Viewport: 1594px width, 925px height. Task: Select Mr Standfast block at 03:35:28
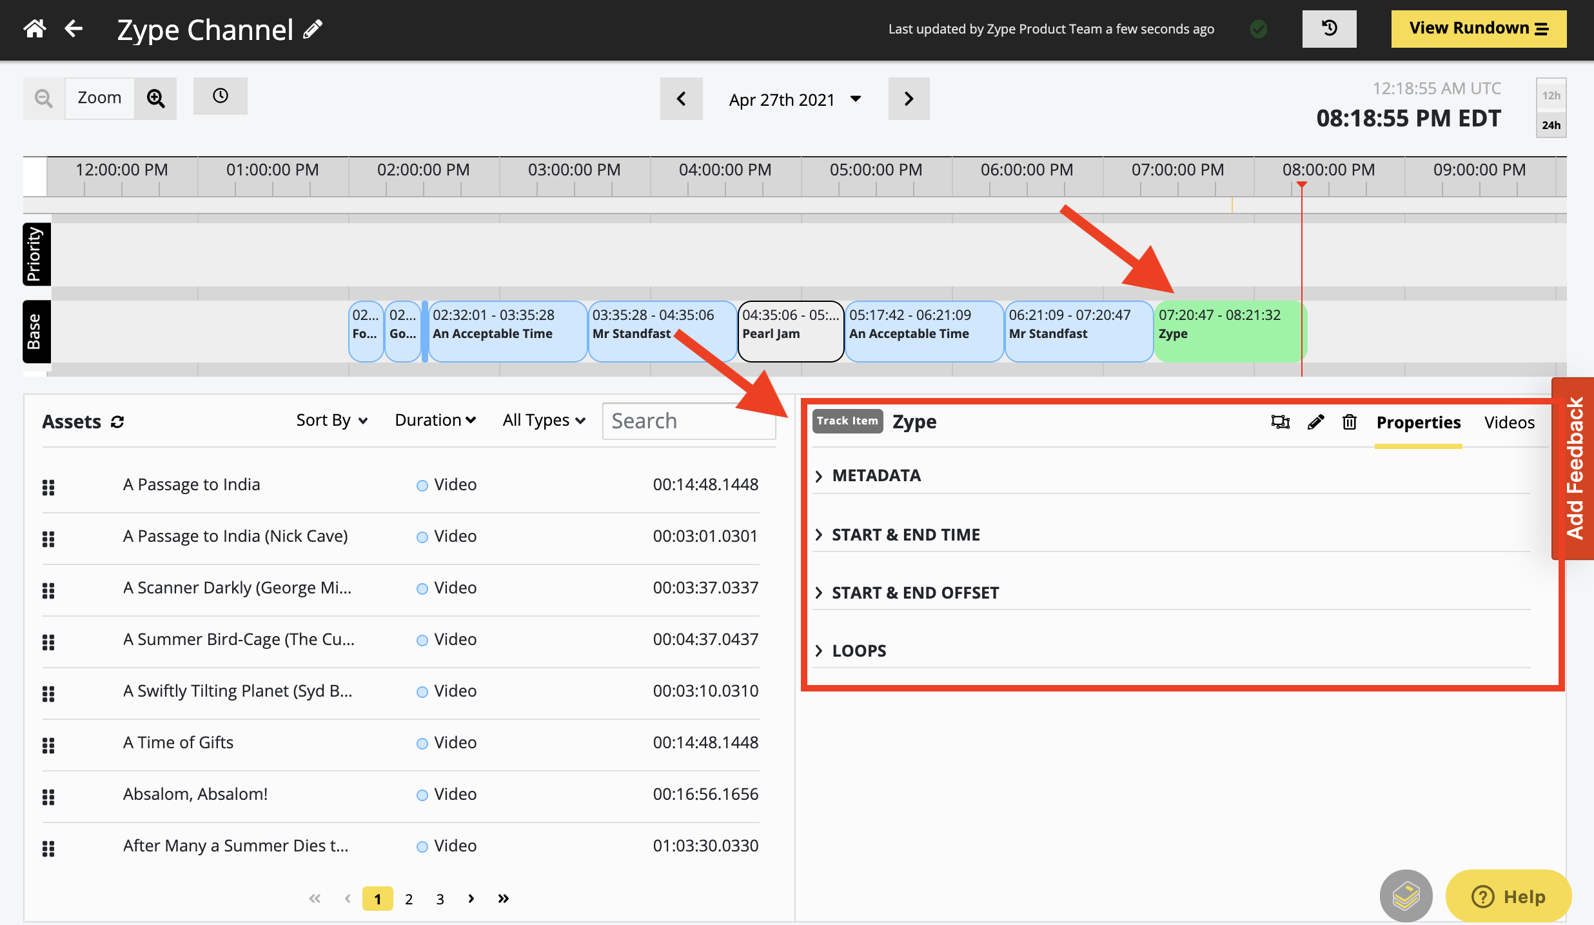(662, 331)
